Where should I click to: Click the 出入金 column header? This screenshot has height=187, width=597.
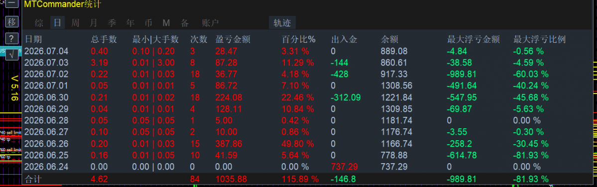pos(344,39)
